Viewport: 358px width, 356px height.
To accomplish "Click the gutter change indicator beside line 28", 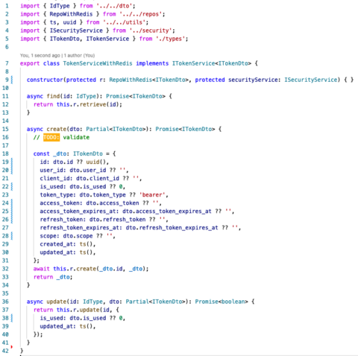I will coord(12,236).
